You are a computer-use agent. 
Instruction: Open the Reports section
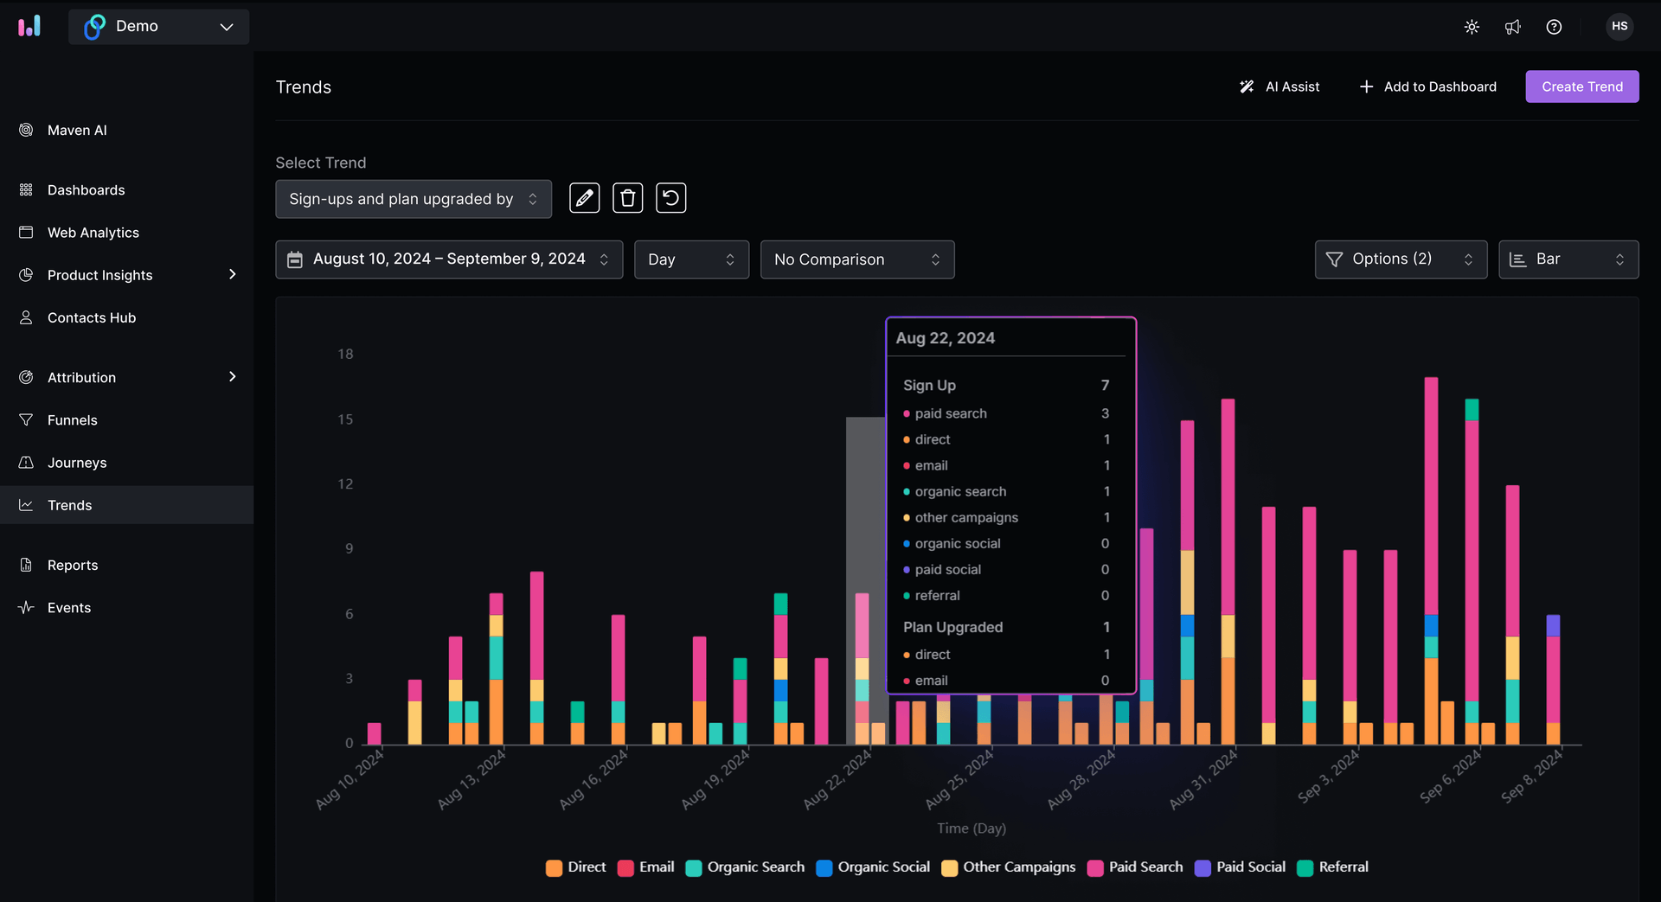[x=73, y=564]
